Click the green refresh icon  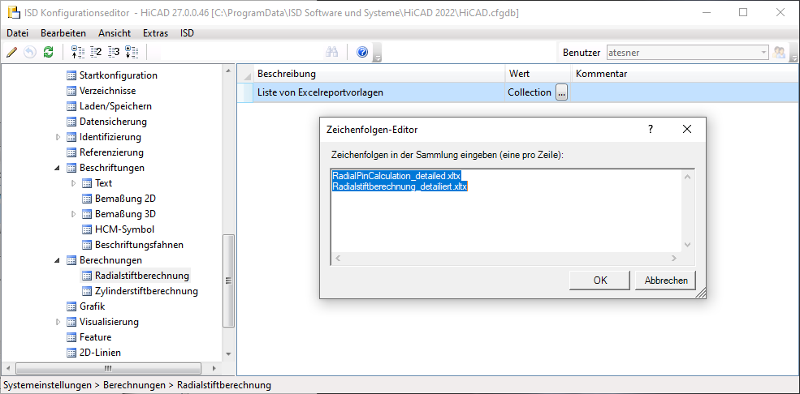(48, 52)
